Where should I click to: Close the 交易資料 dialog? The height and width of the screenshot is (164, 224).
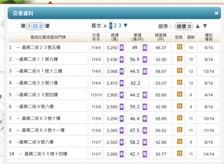pos(216,13)
